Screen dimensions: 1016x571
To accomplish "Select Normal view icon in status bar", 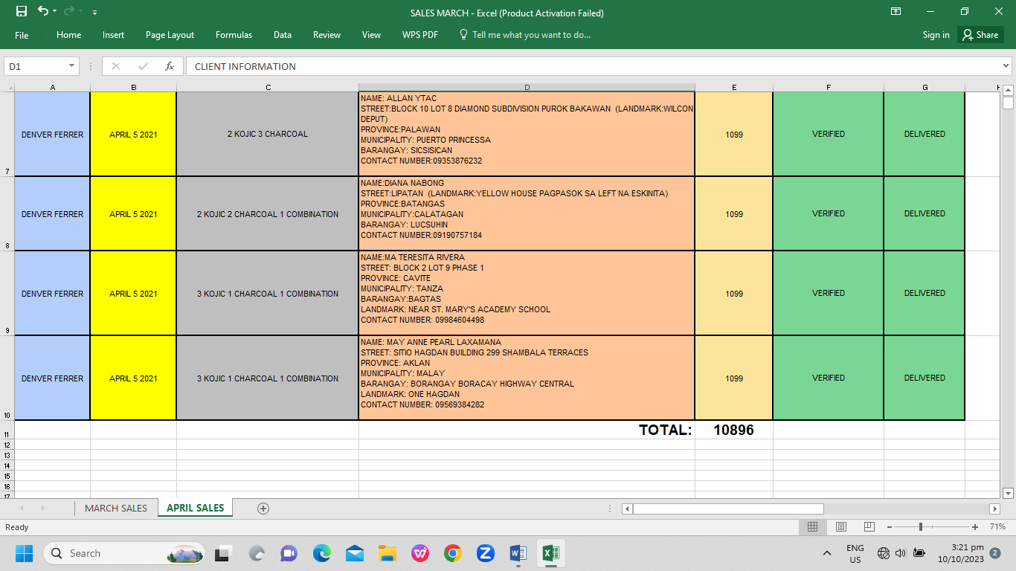I will point(812,527).
